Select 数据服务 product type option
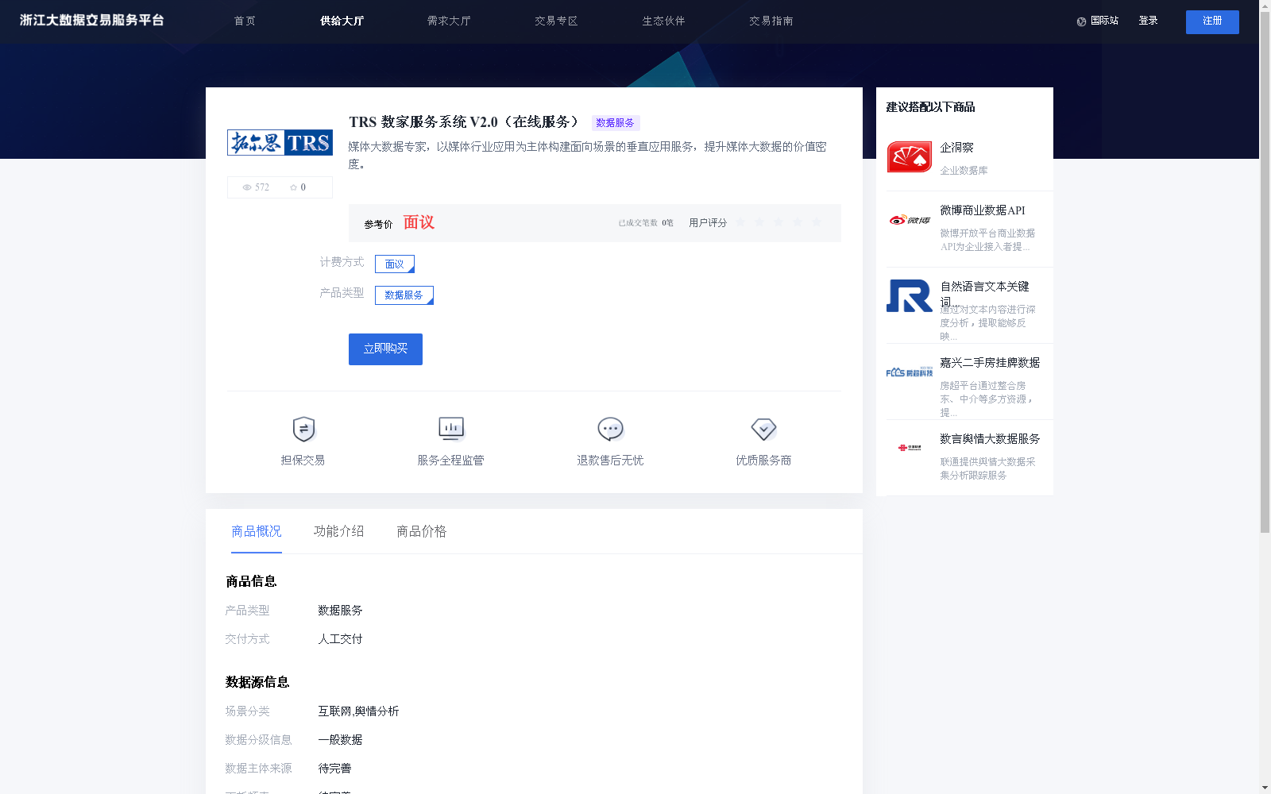The image size is (1271, 794). point(404,295)
